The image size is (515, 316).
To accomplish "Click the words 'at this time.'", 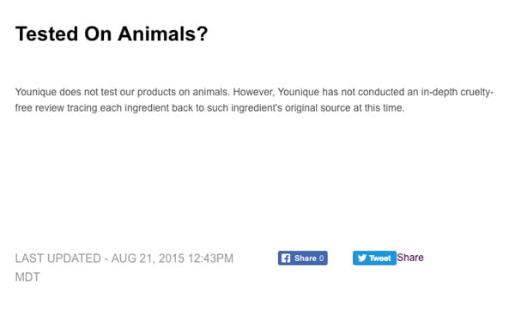I will [379, 107].
